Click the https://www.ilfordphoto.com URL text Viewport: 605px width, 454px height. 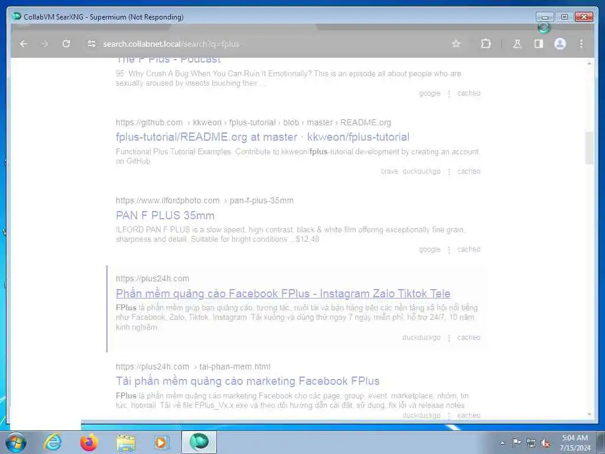coord(167,200)
